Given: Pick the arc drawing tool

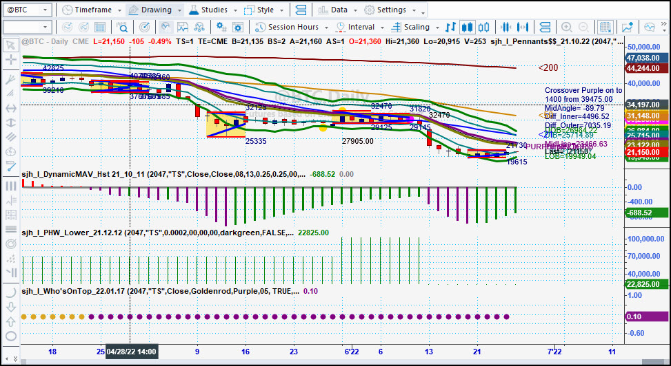Looking at the screenshot, I should (11, 292).
